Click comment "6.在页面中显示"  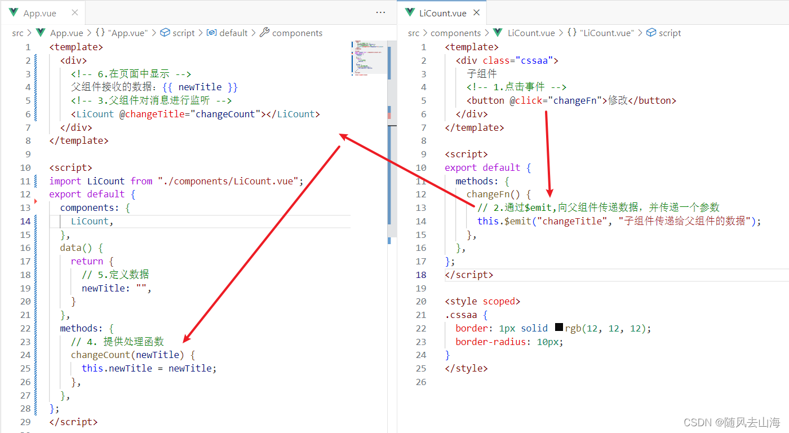coord(131,74)
